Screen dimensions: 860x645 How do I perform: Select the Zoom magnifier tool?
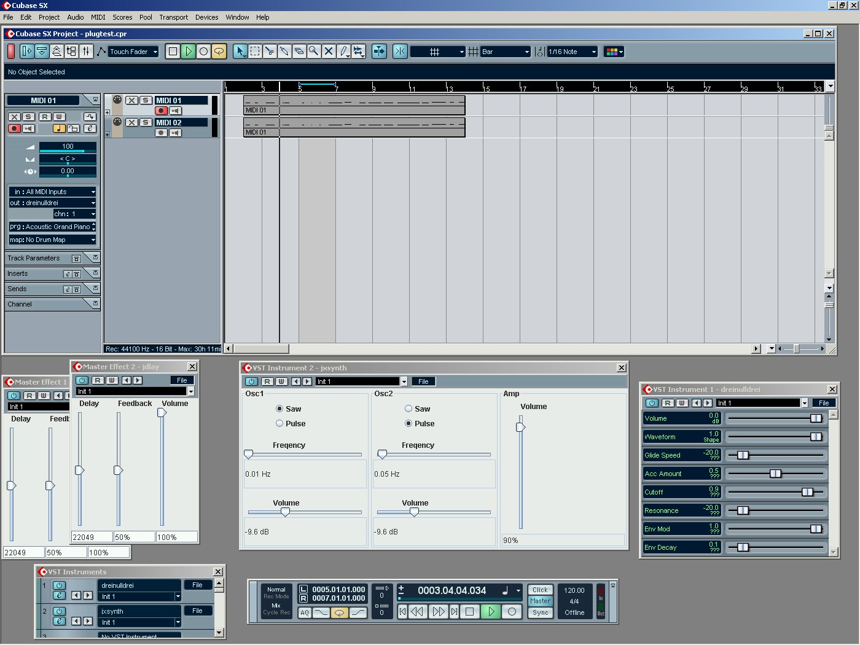(314, 52)
